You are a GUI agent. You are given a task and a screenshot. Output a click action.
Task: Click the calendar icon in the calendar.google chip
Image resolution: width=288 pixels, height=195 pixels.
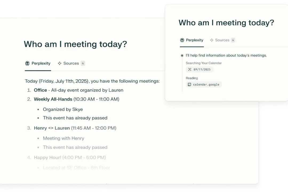pyautogui.click(x=189, y=84)
